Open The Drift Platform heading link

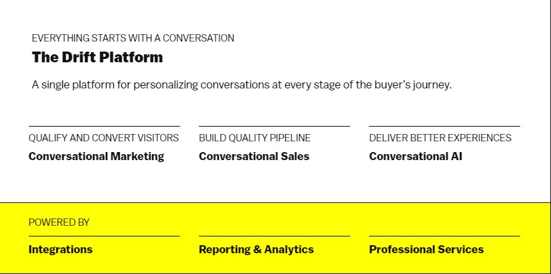pos(97,58)
